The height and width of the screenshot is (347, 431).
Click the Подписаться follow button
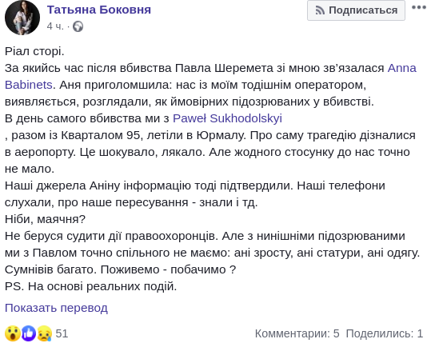[x=356, y=10]
